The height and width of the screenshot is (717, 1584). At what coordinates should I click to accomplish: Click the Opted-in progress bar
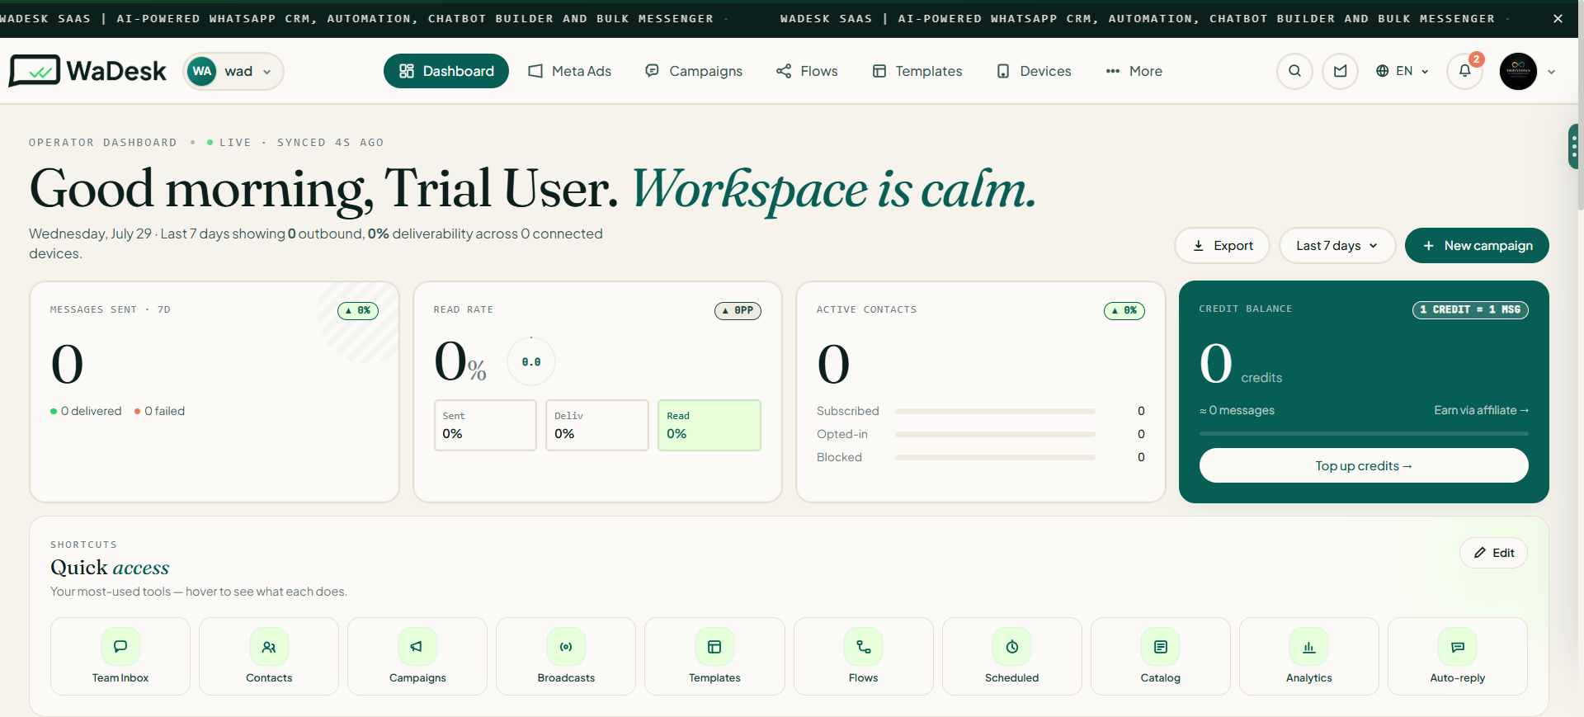pos(995,434)
